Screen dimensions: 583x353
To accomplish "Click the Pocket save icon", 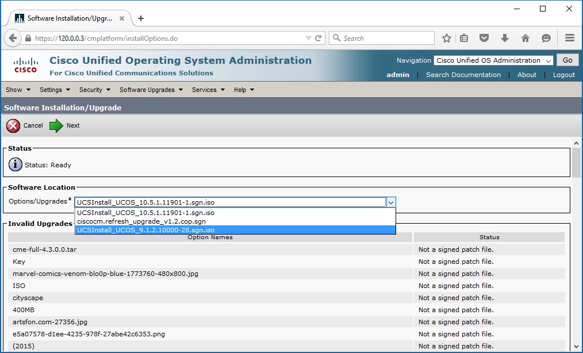I will [x=484, y=38].
